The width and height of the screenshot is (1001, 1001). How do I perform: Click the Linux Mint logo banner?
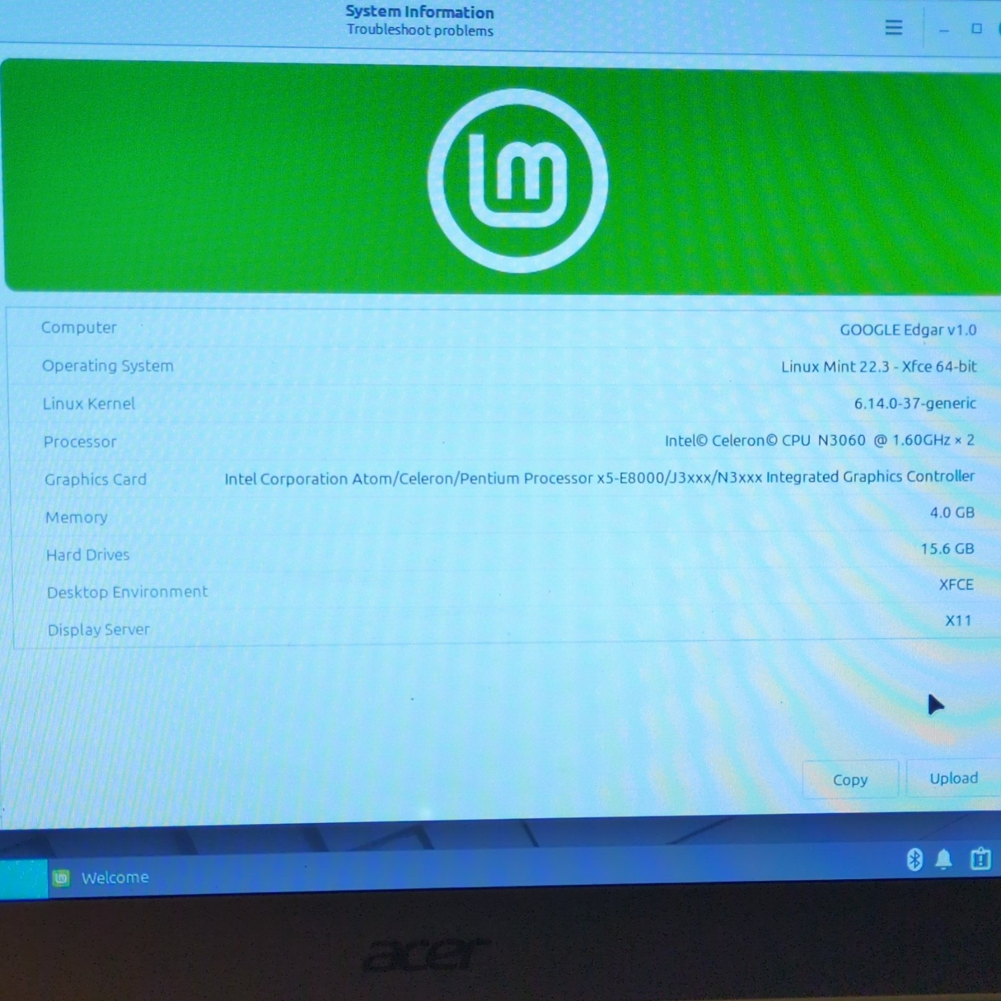coord(500,177)
